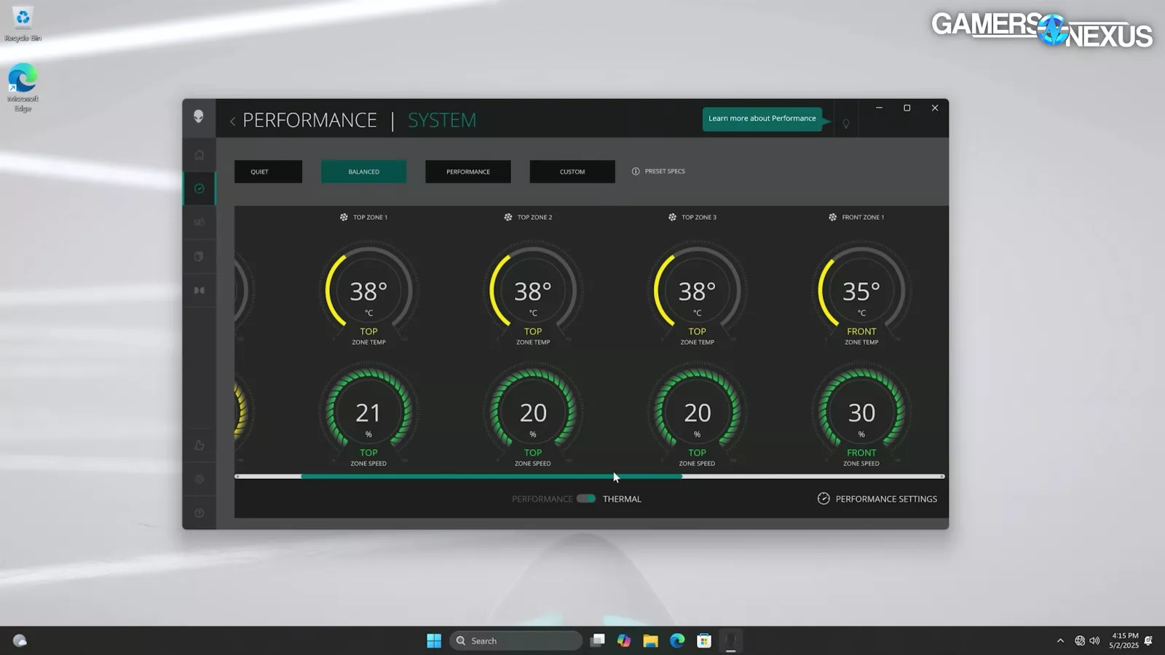Click Learn more about Performance button
1165x655 pixels.
[762, 119]
